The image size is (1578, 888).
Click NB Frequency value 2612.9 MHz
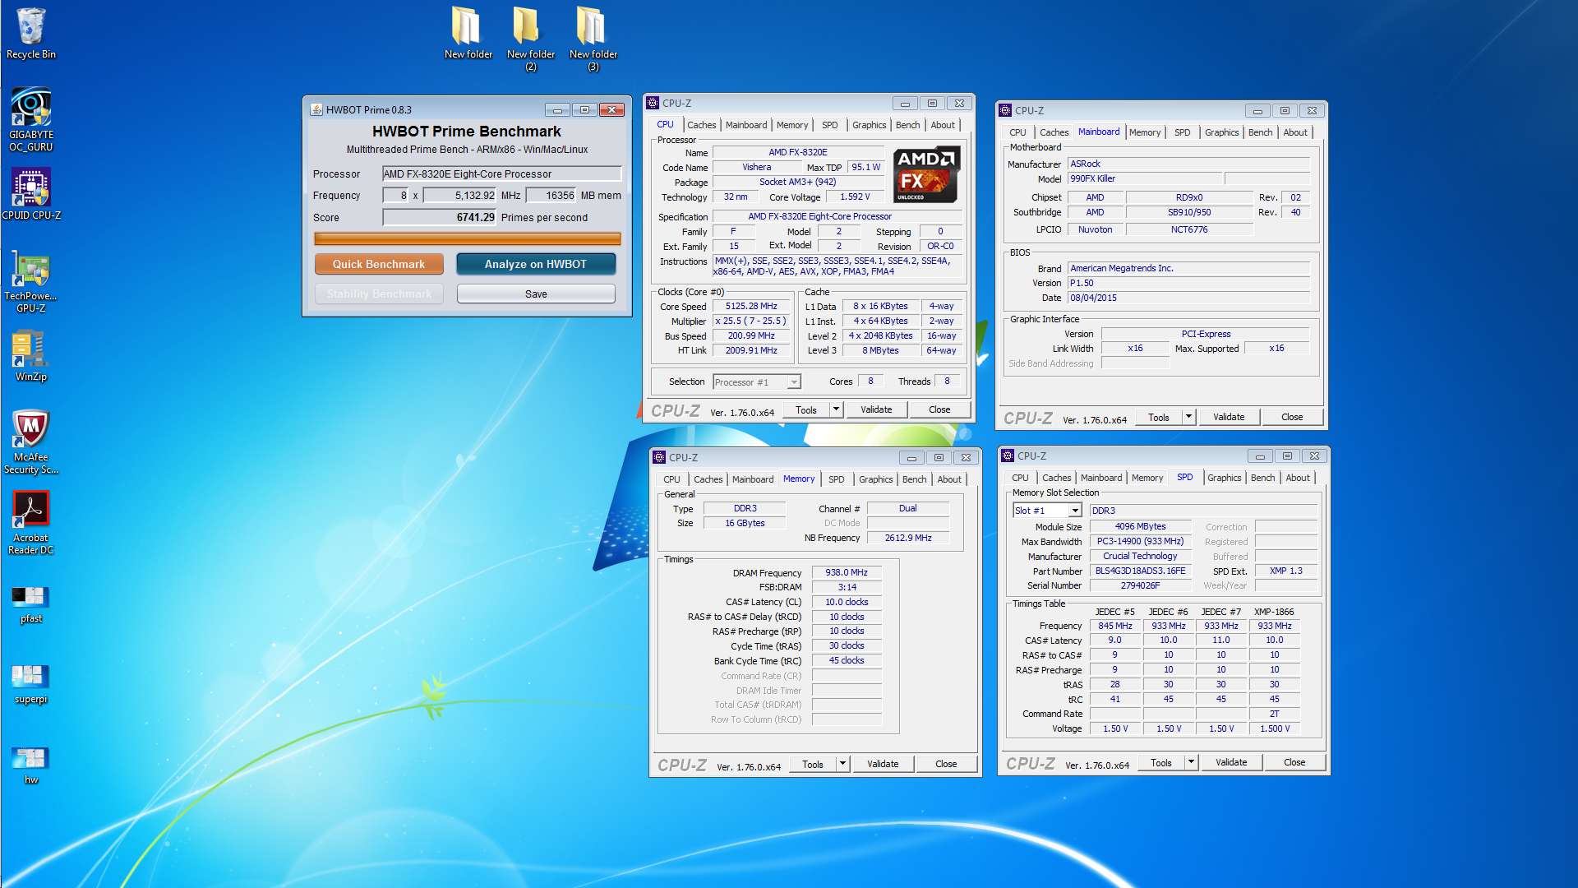coord(908,538)
